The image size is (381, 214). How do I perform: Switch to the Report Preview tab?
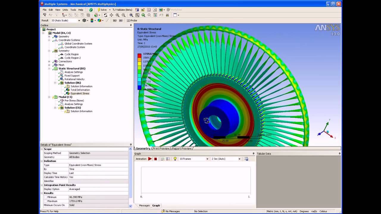[x=182, y=149]
